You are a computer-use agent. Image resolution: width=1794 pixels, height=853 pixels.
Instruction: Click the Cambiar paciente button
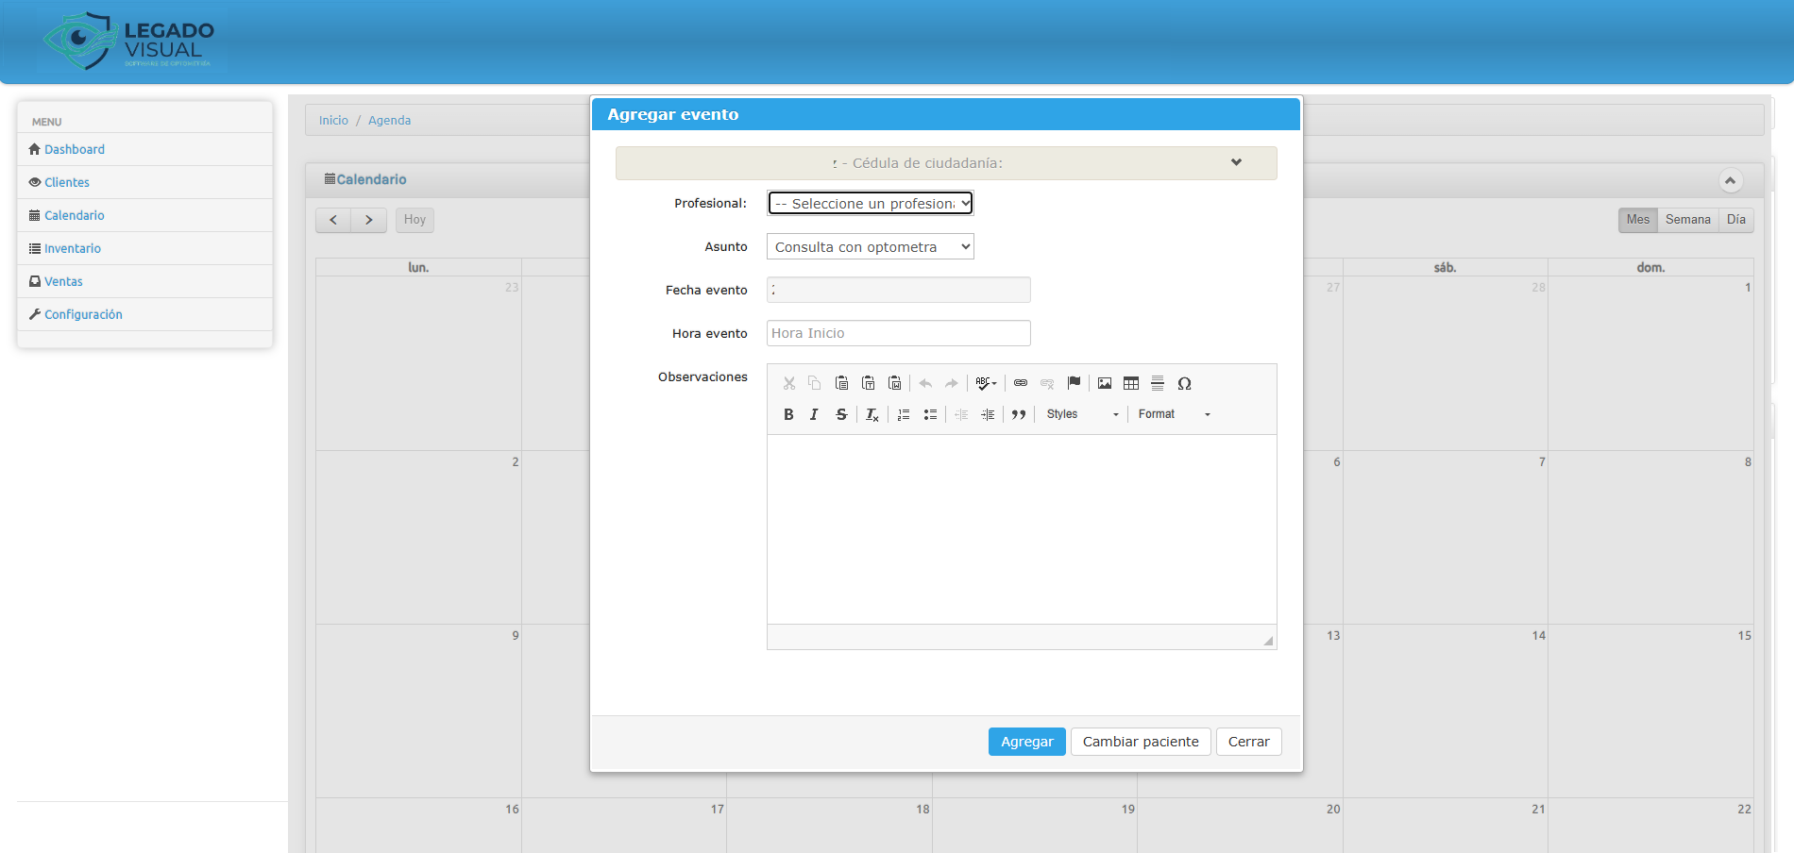1141,742
